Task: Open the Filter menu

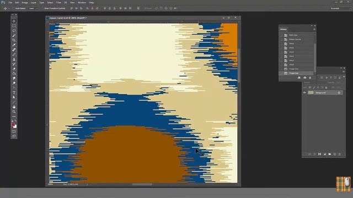Action: pyautogui.click(x=58, y=2)
